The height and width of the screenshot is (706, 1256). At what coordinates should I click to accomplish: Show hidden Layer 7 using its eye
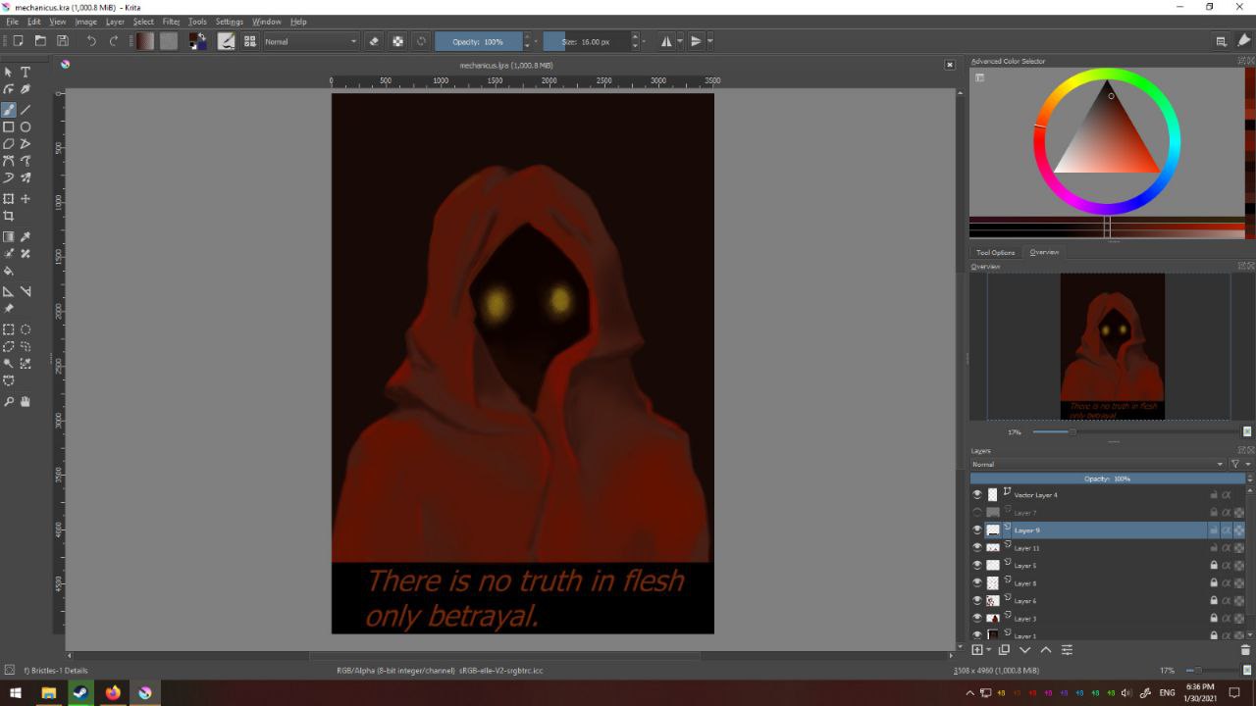point(977,513)
